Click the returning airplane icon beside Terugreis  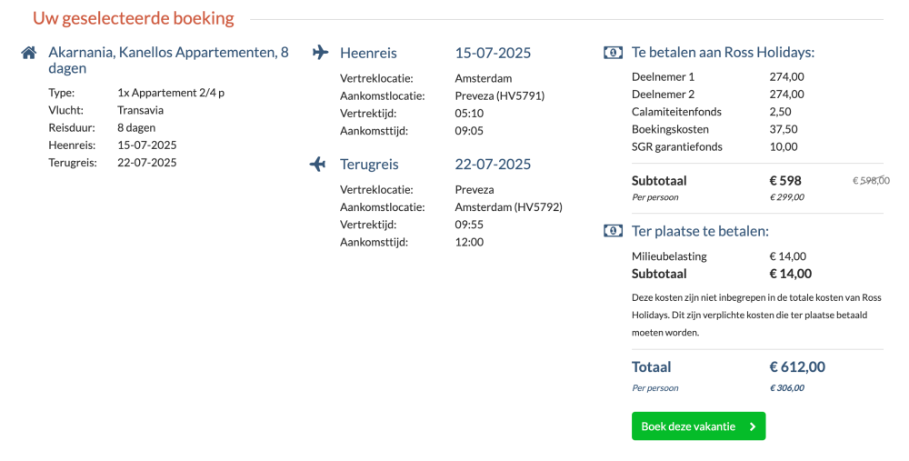[x=317, y=164]
